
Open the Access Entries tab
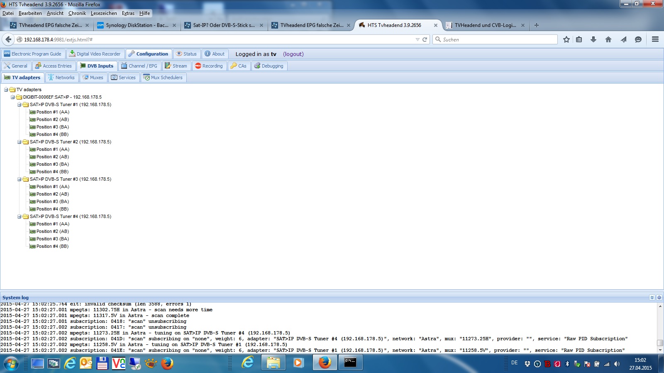pos(54,66)
